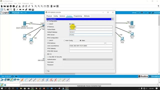This screenshot has width=160, height=90.
Task: Switch to the Attributes tab
Action: tap(87, 16)
